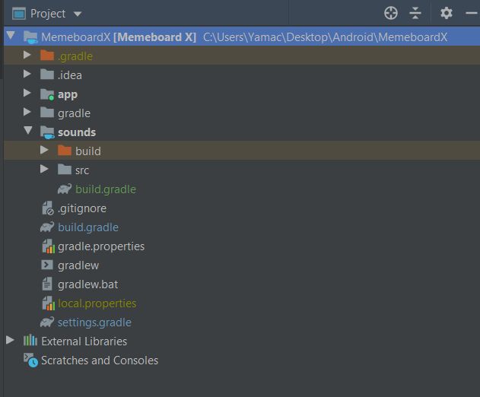
Task: Click the elephant icon of blue build.gradle
Action: [47, 227]
